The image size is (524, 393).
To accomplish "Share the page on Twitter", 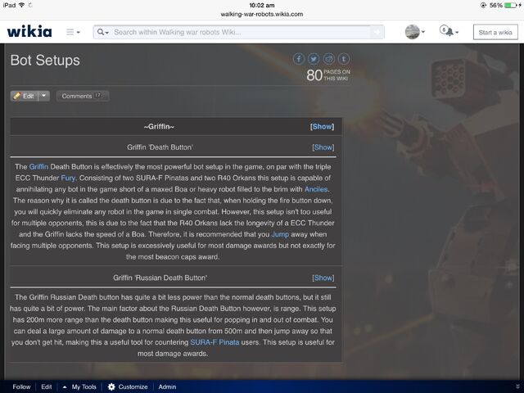I will [x=314, y=59].
